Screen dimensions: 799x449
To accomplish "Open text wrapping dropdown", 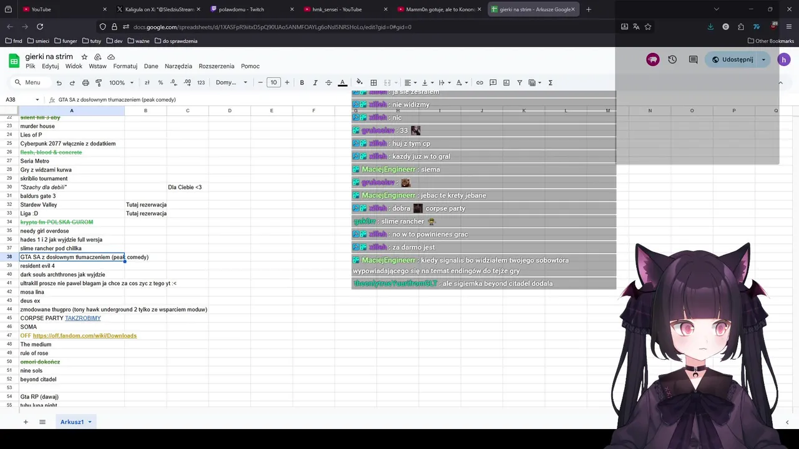I will point(444,82).
